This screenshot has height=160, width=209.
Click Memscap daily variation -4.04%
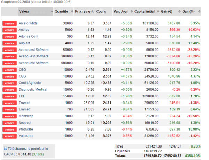click(x=127, y=116)
